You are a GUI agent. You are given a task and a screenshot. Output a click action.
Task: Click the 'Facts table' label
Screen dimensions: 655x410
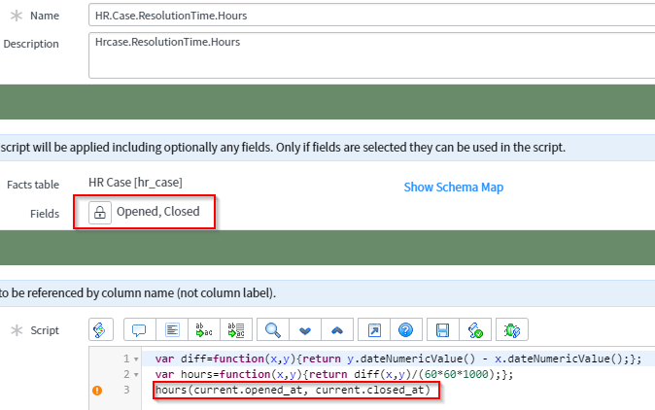[33, 185]
